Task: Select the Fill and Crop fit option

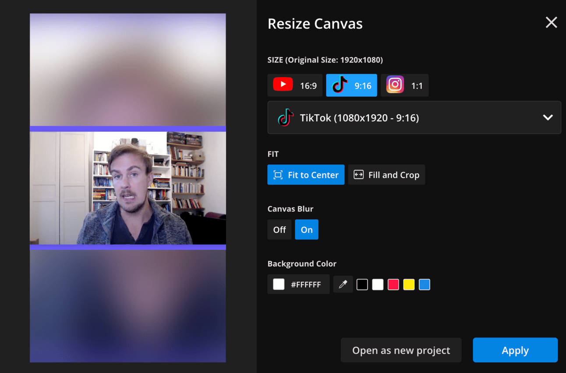Action: click(x=386, y=175)
